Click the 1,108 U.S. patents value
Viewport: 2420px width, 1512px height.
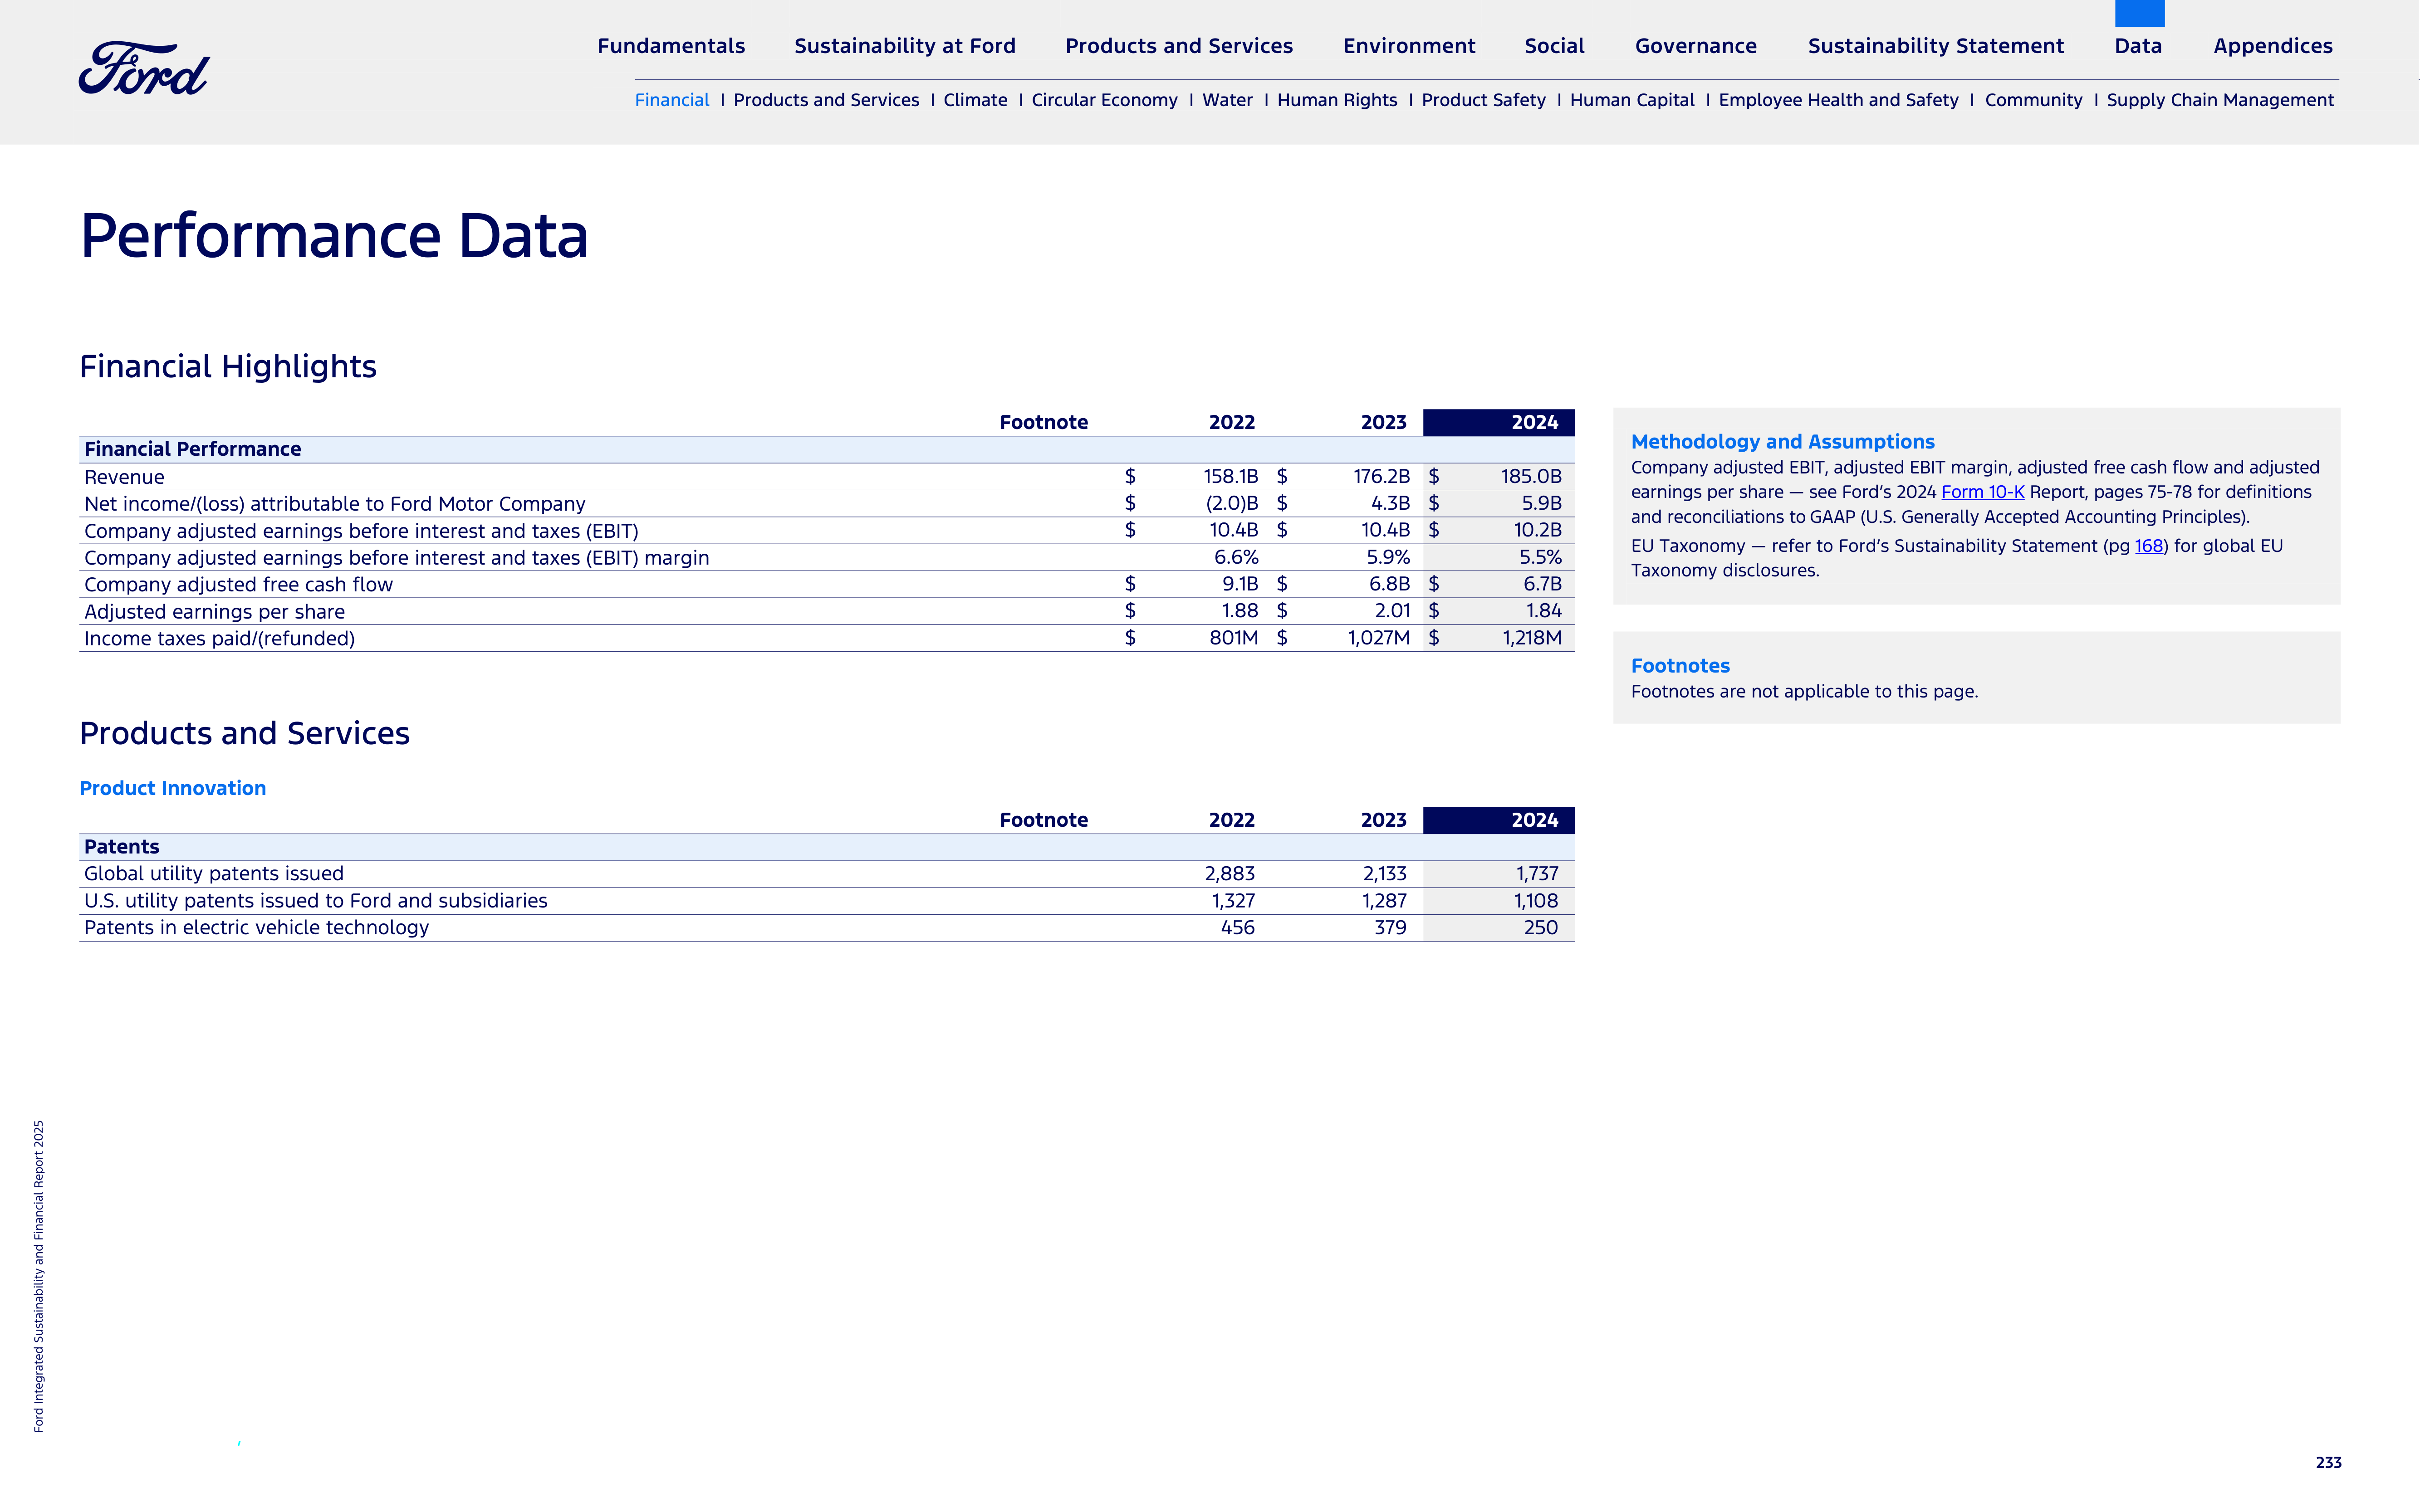point(1536,901)
